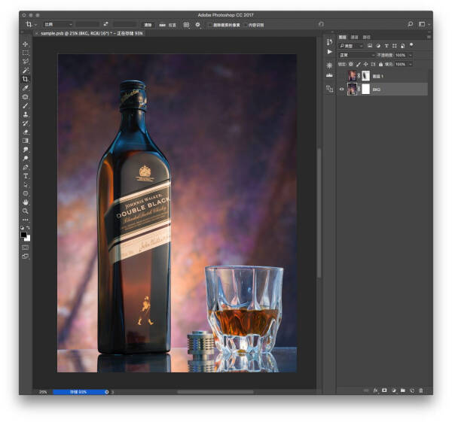Swap crop width and height values
The width and height of the screenshot is (452, 422).
(x=105, y=25)
